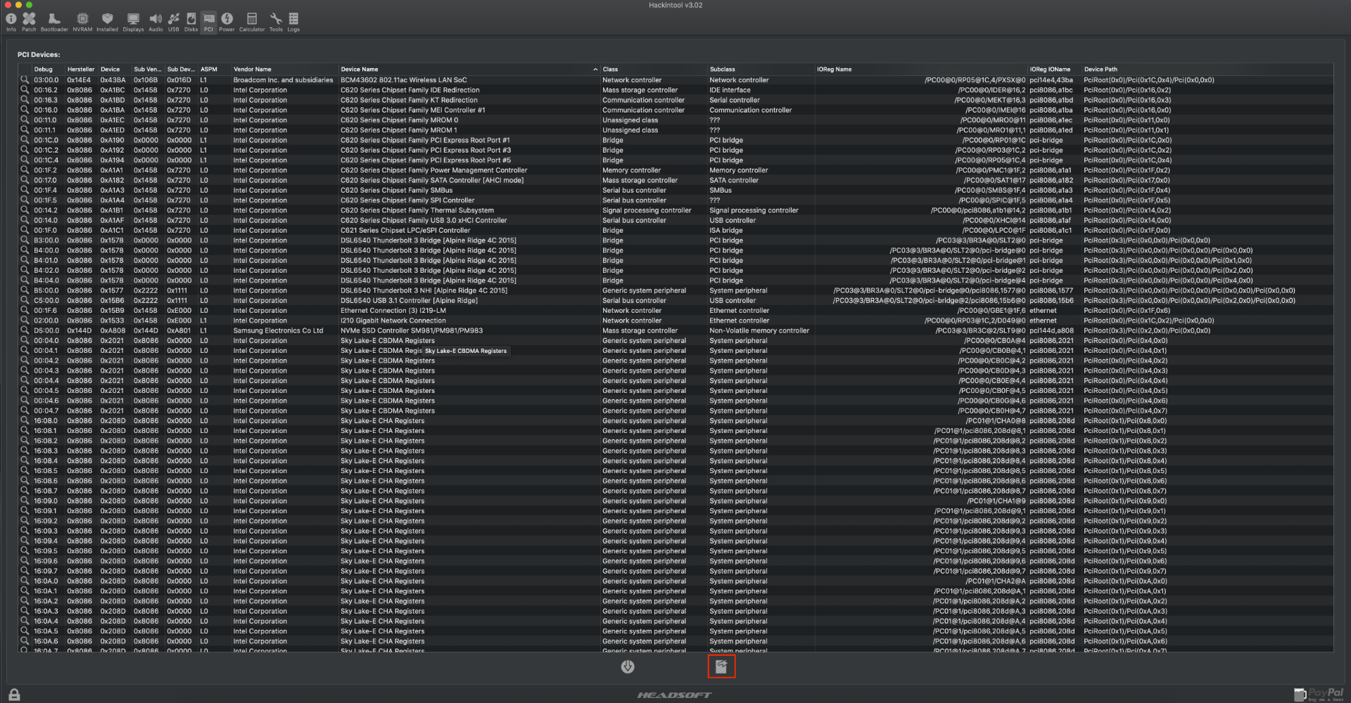Click the lock icon in the footer
Viewport: 1351px width, 703px height.
14,695
